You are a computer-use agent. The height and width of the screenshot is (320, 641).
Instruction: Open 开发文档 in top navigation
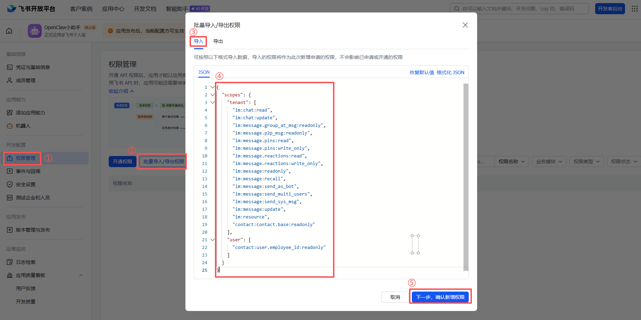(145, 9)
